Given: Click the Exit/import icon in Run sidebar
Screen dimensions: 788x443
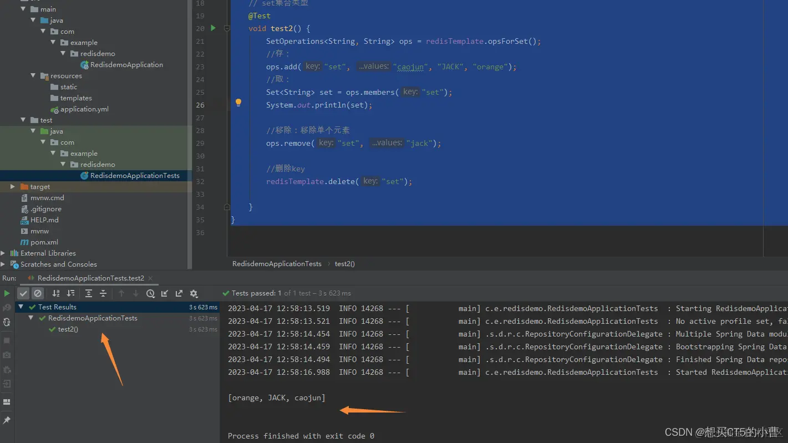Looking at the screenshot, I should pos(7,384).
